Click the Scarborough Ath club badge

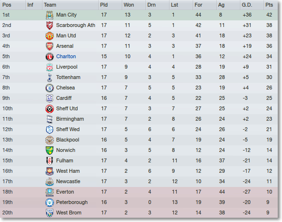click(x=50, y=26)
